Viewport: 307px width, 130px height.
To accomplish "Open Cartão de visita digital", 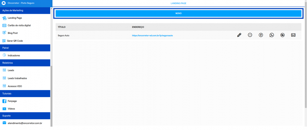I will click(19, 25).
